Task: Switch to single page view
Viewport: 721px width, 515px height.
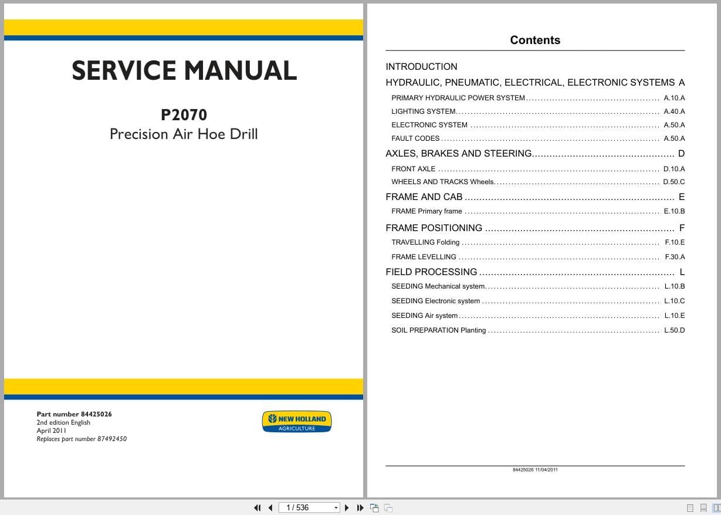Action: (690, 508)
